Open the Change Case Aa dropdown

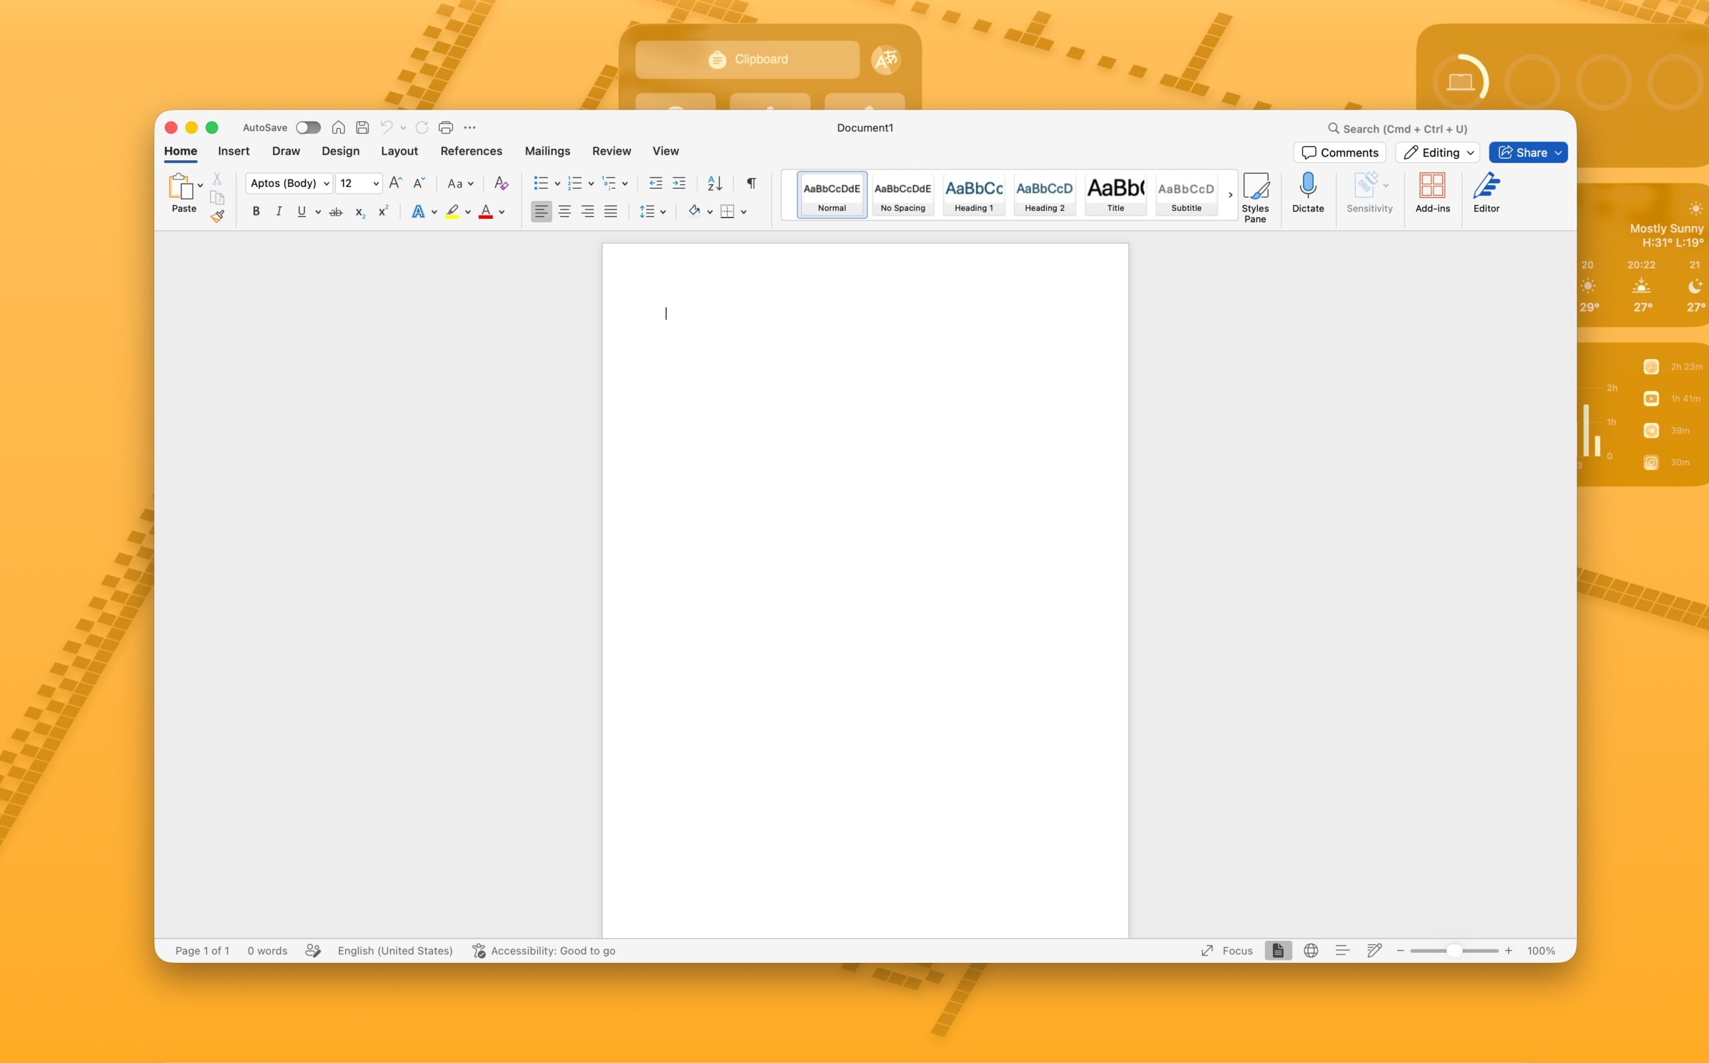(461, 184)
